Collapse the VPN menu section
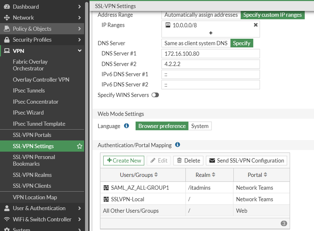The width and height of the screenshot is (314, 231). tap(80, 51)
